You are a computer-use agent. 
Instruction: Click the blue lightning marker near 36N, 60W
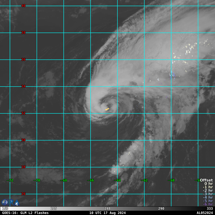click(x=172, y=74)
